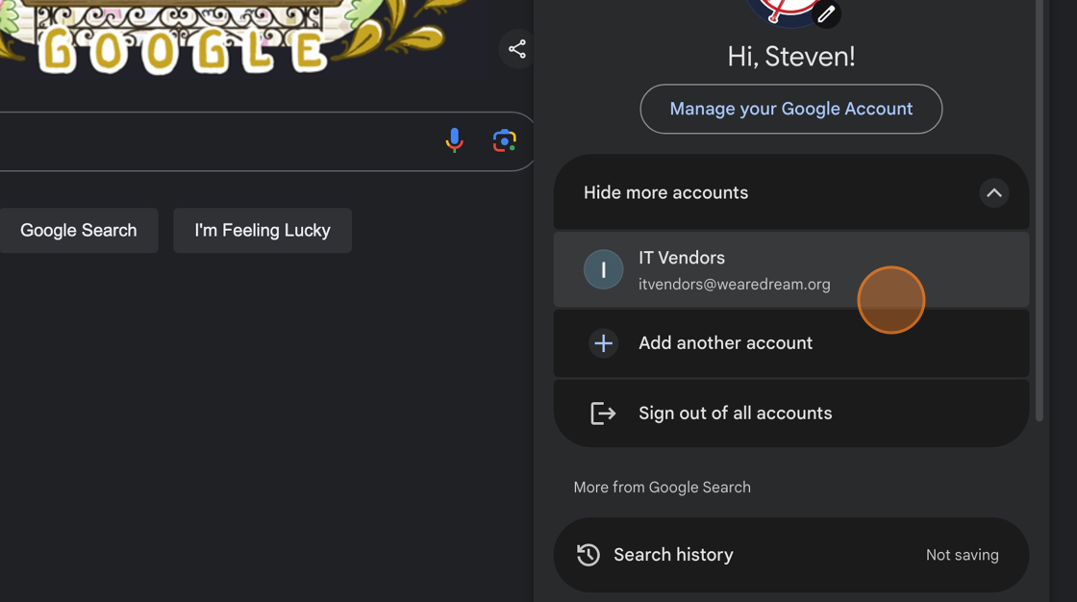Screen dimensions: 1077x602
Task: Click More from Google Search heading
Action: [663, 488]
